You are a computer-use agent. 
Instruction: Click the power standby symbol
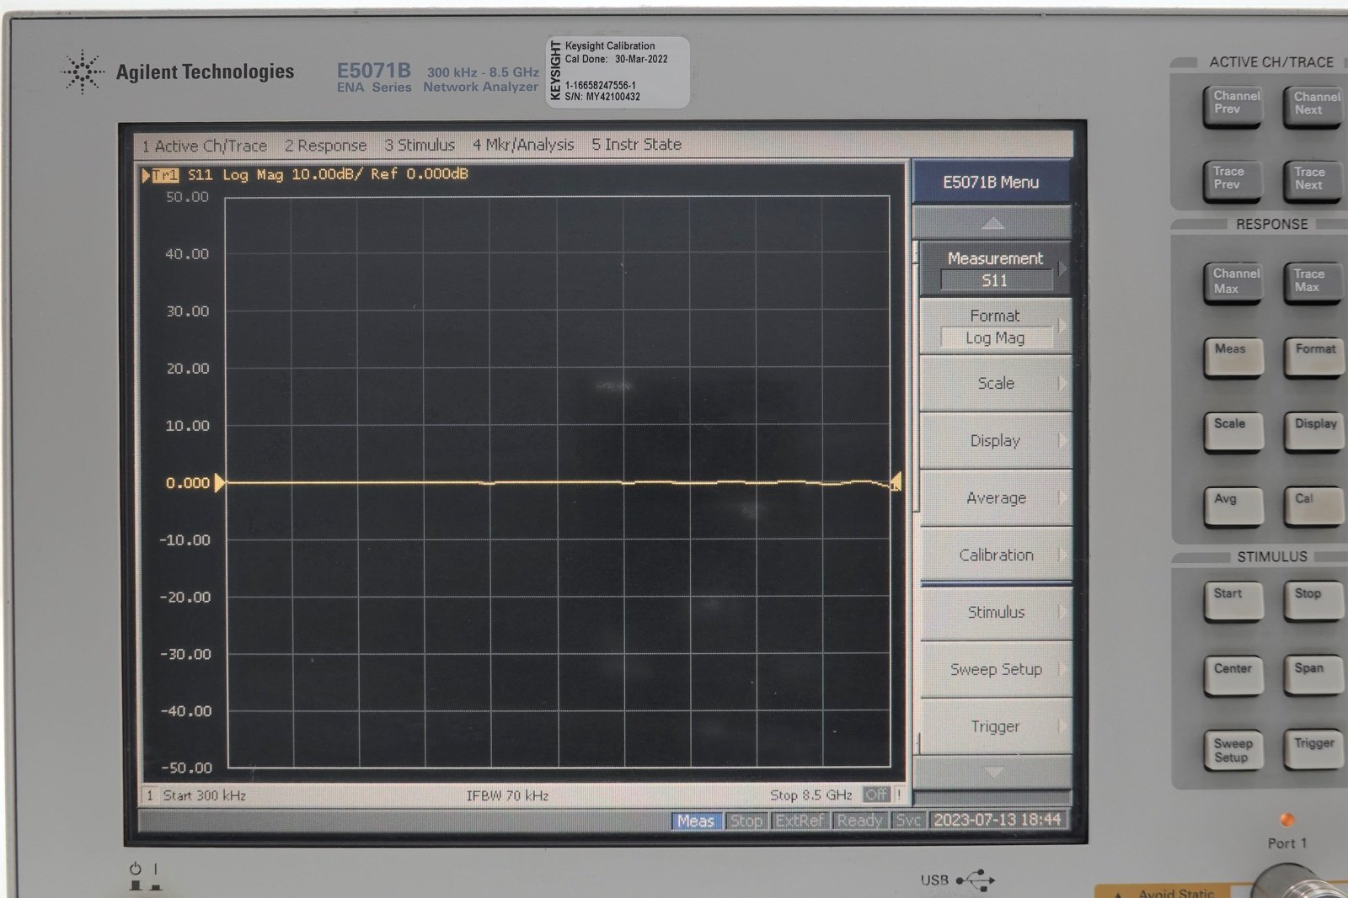[x=135, y=868]
